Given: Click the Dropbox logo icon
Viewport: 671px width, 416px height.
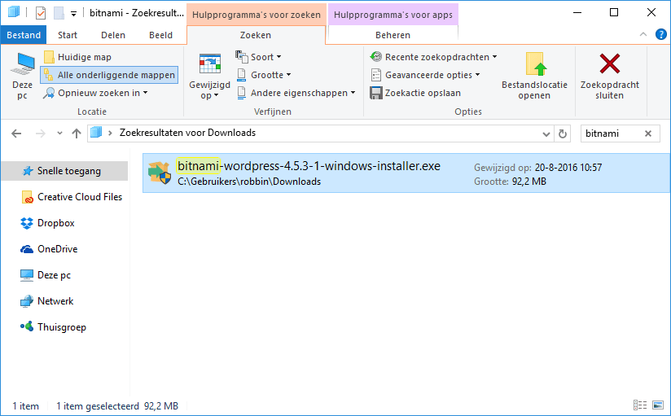Looking at the screenshot, I should click(27, 223).
